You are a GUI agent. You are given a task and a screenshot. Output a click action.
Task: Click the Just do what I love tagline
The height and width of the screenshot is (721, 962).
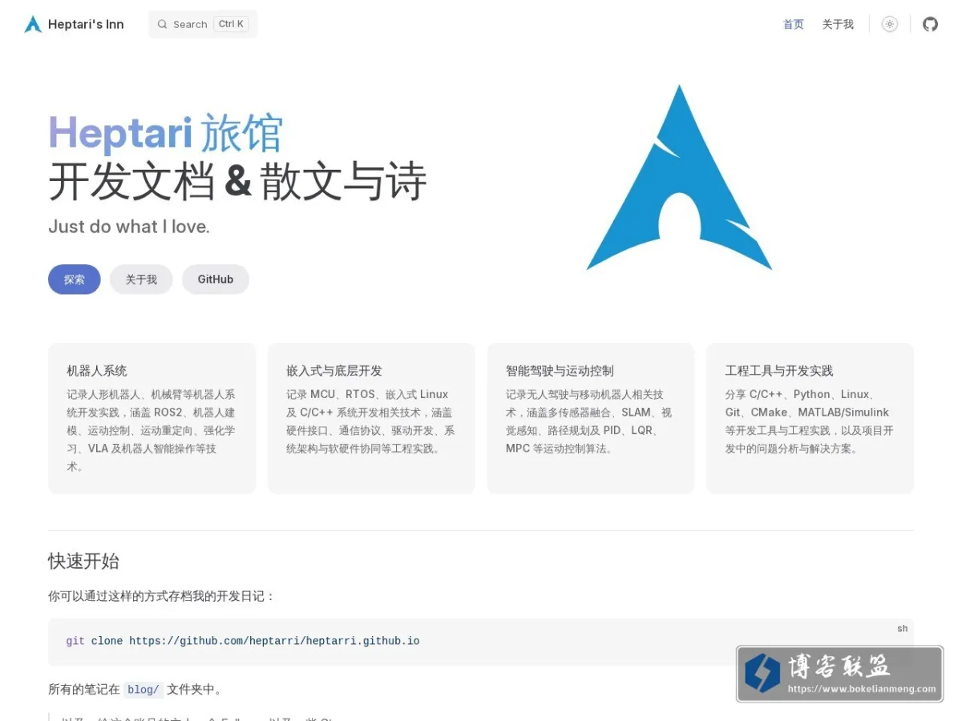pyautogui.click(x=129, y=227)
